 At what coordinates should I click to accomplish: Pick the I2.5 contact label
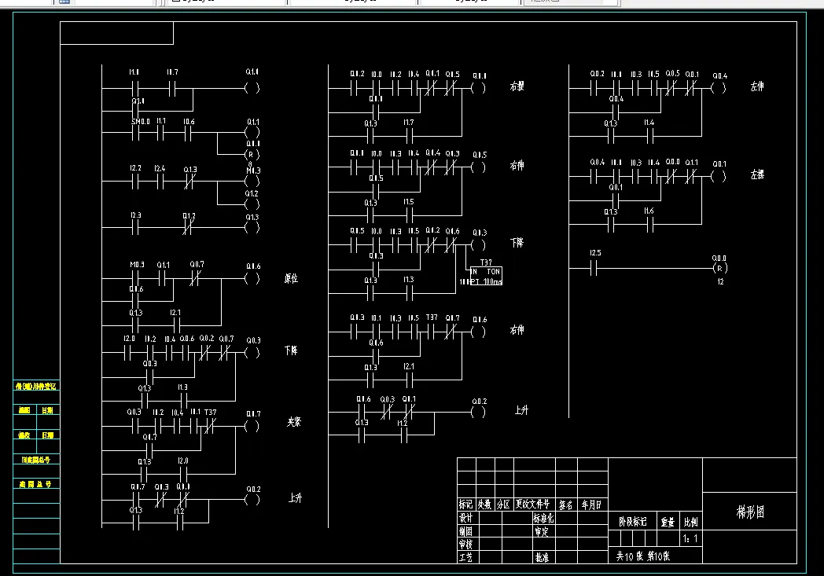[595, 253]
